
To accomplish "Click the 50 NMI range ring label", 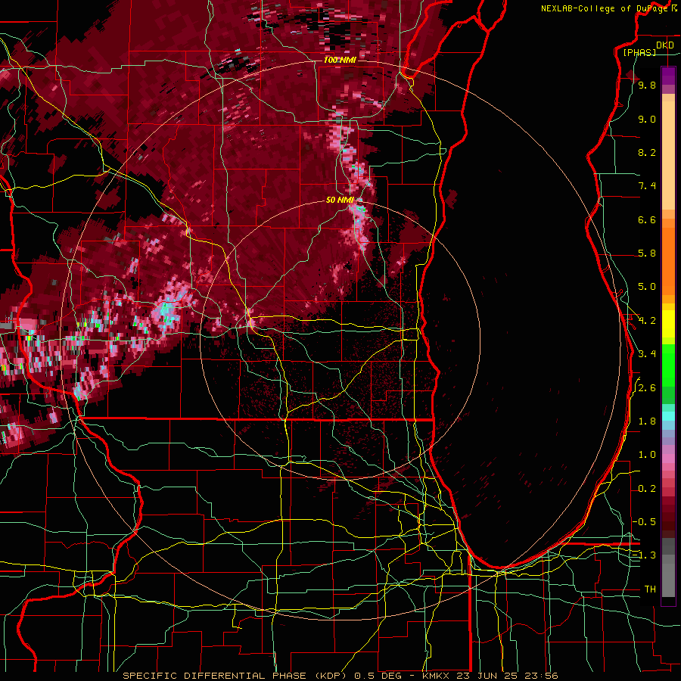I will click(340, 200).
